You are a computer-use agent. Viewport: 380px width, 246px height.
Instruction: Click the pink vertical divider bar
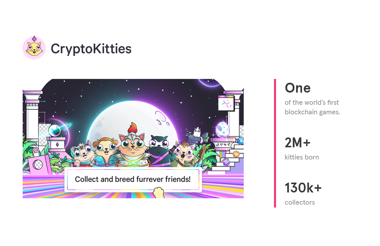[275, 143]
